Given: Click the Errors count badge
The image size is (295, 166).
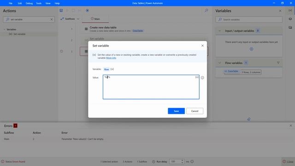Looking at the screenshot, I should click(x=15, y=126).
